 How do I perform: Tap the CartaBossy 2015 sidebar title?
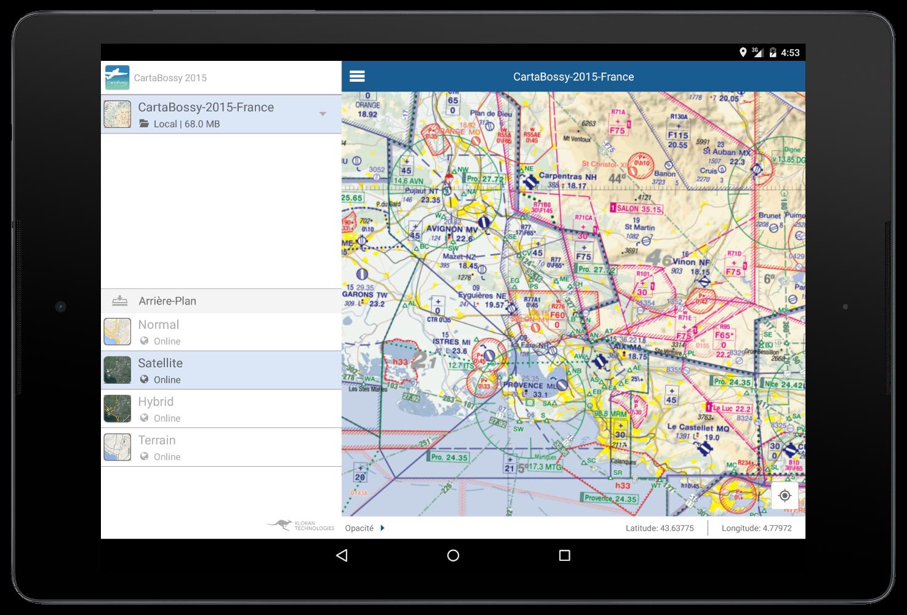pos(170,78)
